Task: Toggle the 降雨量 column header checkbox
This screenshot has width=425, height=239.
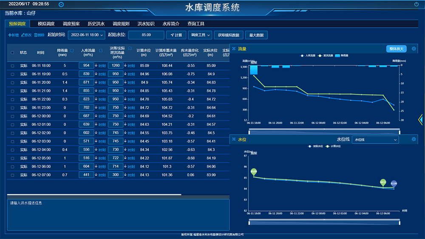Action: point(72,51)
